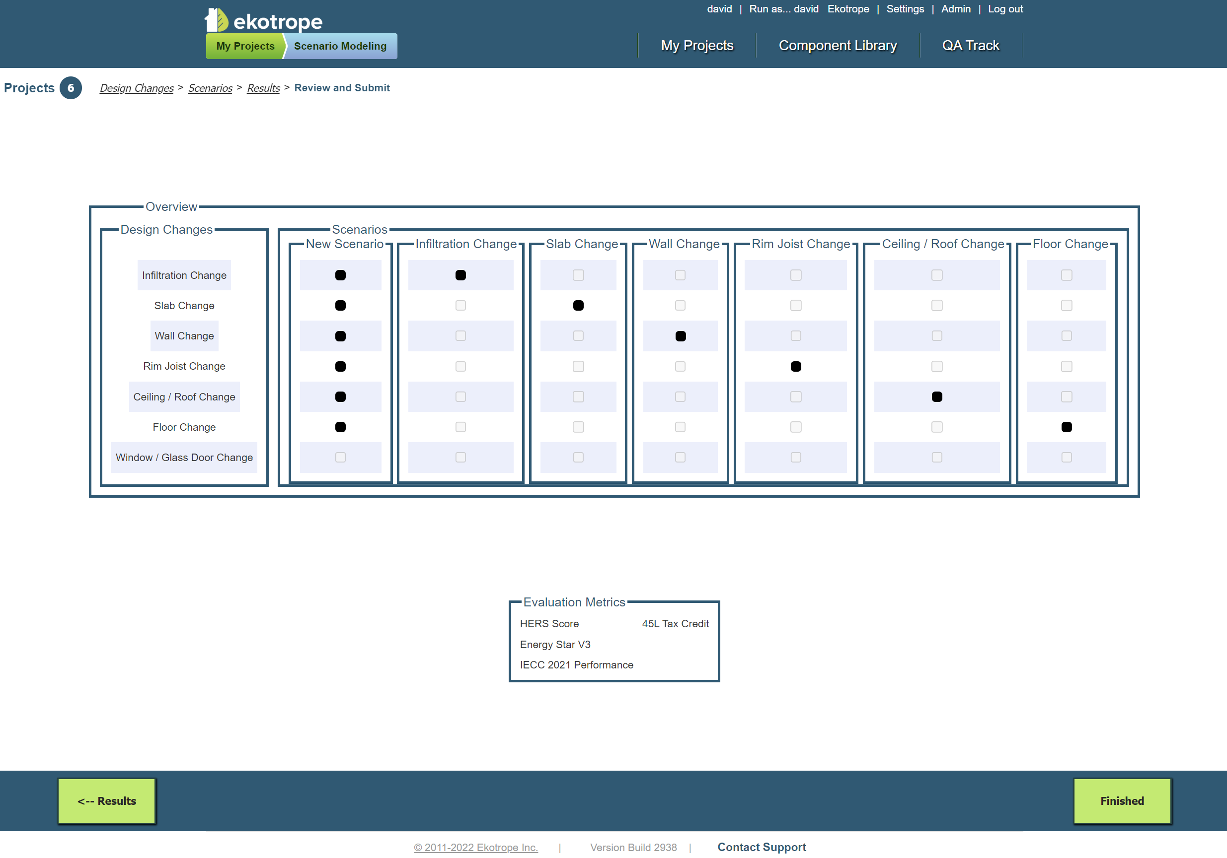Viewport: 1227px width, 858px height.
Task: Uncheck Ceiling / Roof Change in its scenario column
Action: pos(937,396)
